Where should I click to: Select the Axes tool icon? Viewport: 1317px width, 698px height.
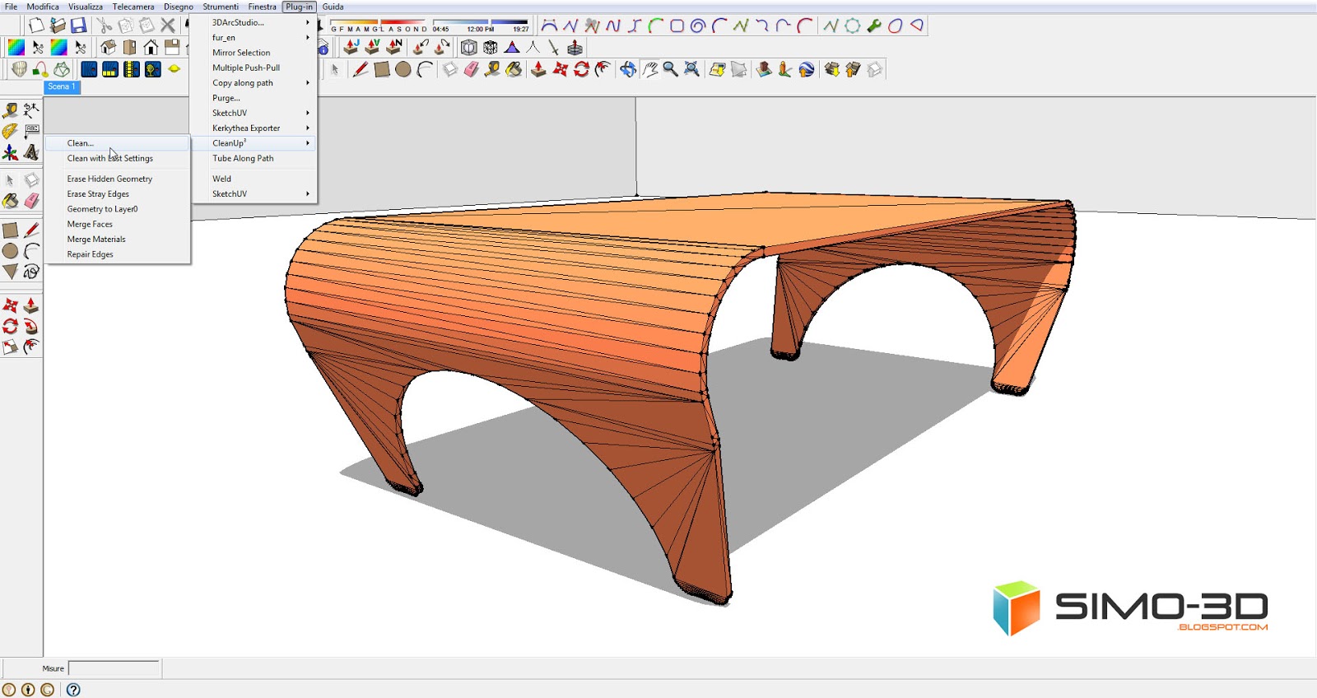click(x=10, y=152)
